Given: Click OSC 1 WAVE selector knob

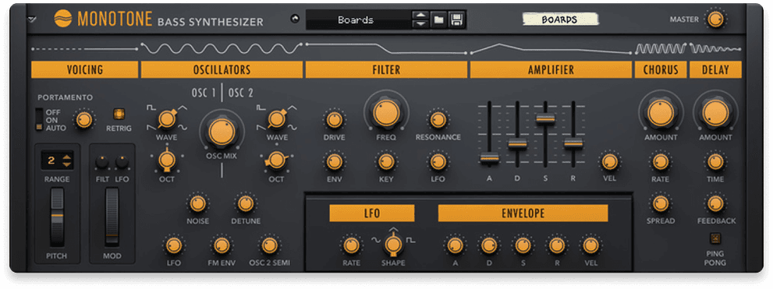Looking at the screenshot, I should tap(167, 118).
